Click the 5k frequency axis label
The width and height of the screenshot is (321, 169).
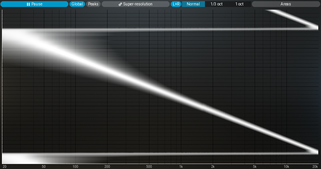(255, 167)
